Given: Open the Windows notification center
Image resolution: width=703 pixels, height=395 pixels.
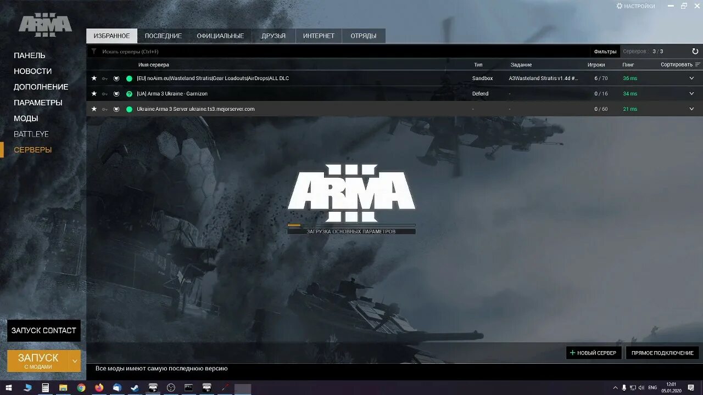Looking at the screenshot, I should 691,387.
